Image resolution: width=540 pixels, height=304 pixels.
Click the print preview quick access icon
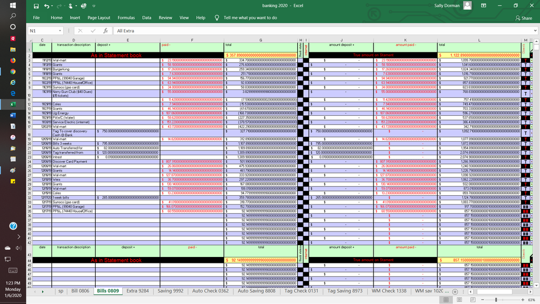click(83, 6)
